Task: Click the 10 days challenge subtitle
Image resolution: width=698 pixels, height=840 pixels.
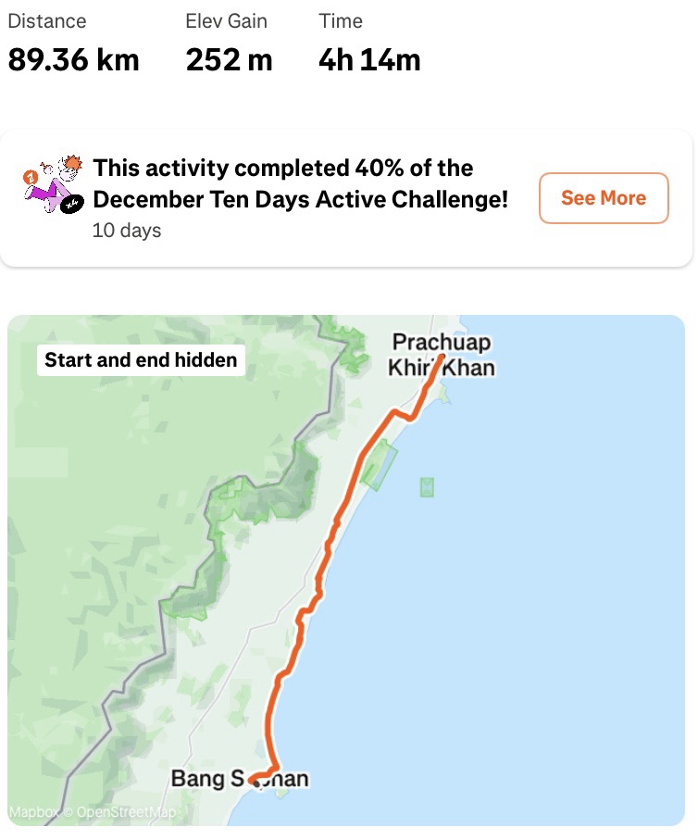Action: coord(127,231)
